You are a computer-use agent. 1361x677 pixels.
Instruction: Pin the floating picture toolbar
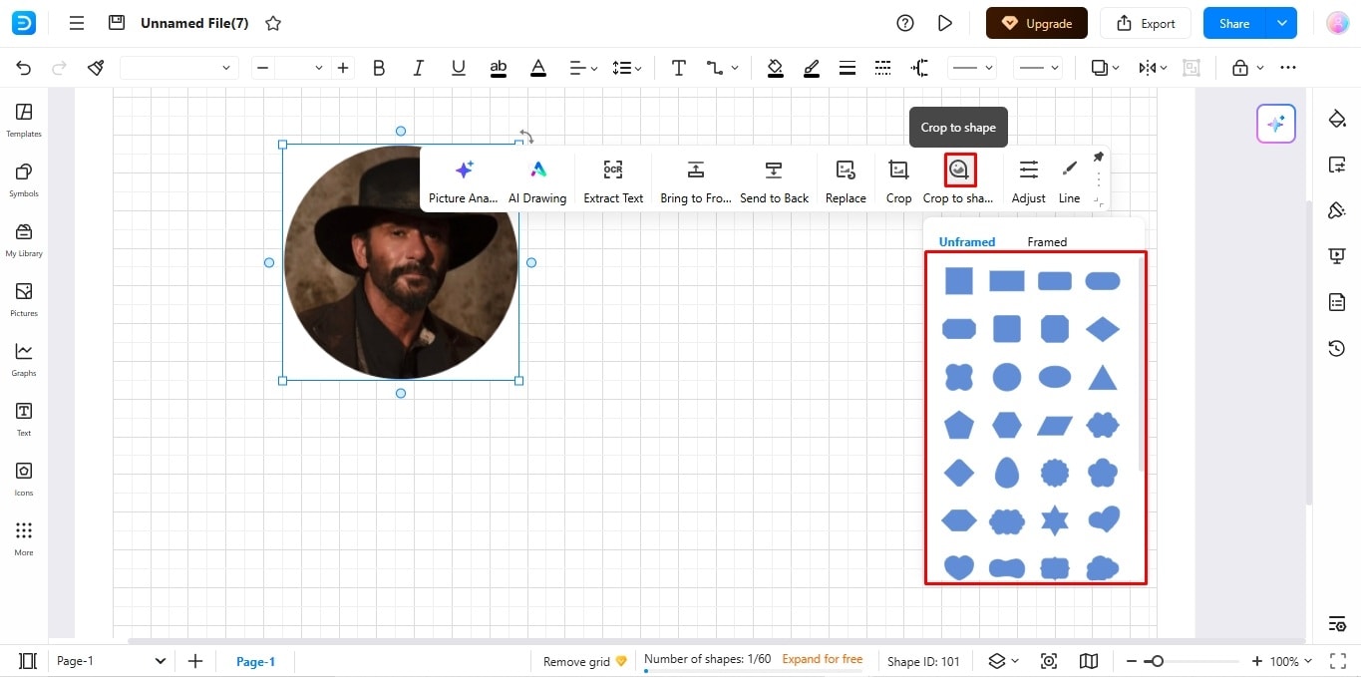1098,158
